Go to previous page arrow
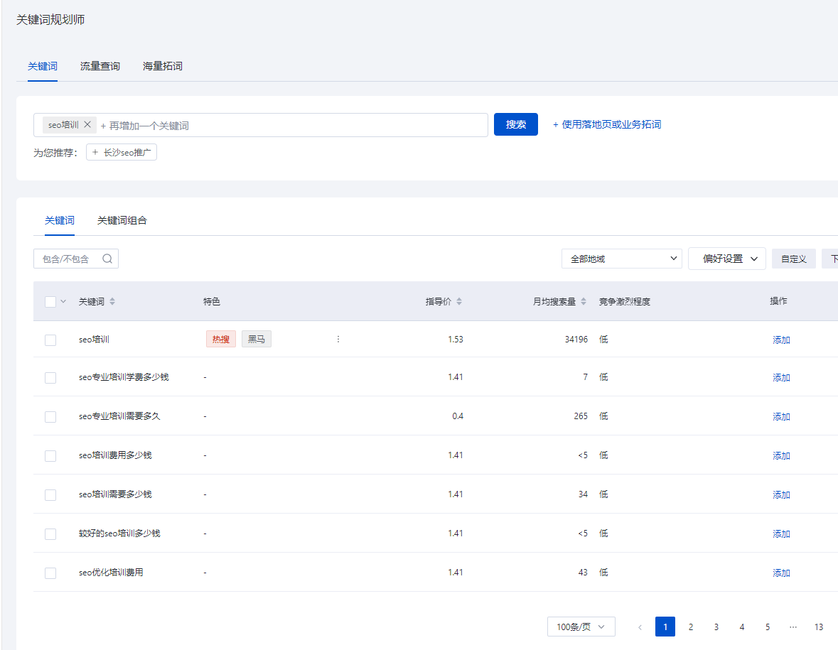The width and height of the screenshot is (838, 650). tap(640, 627)
